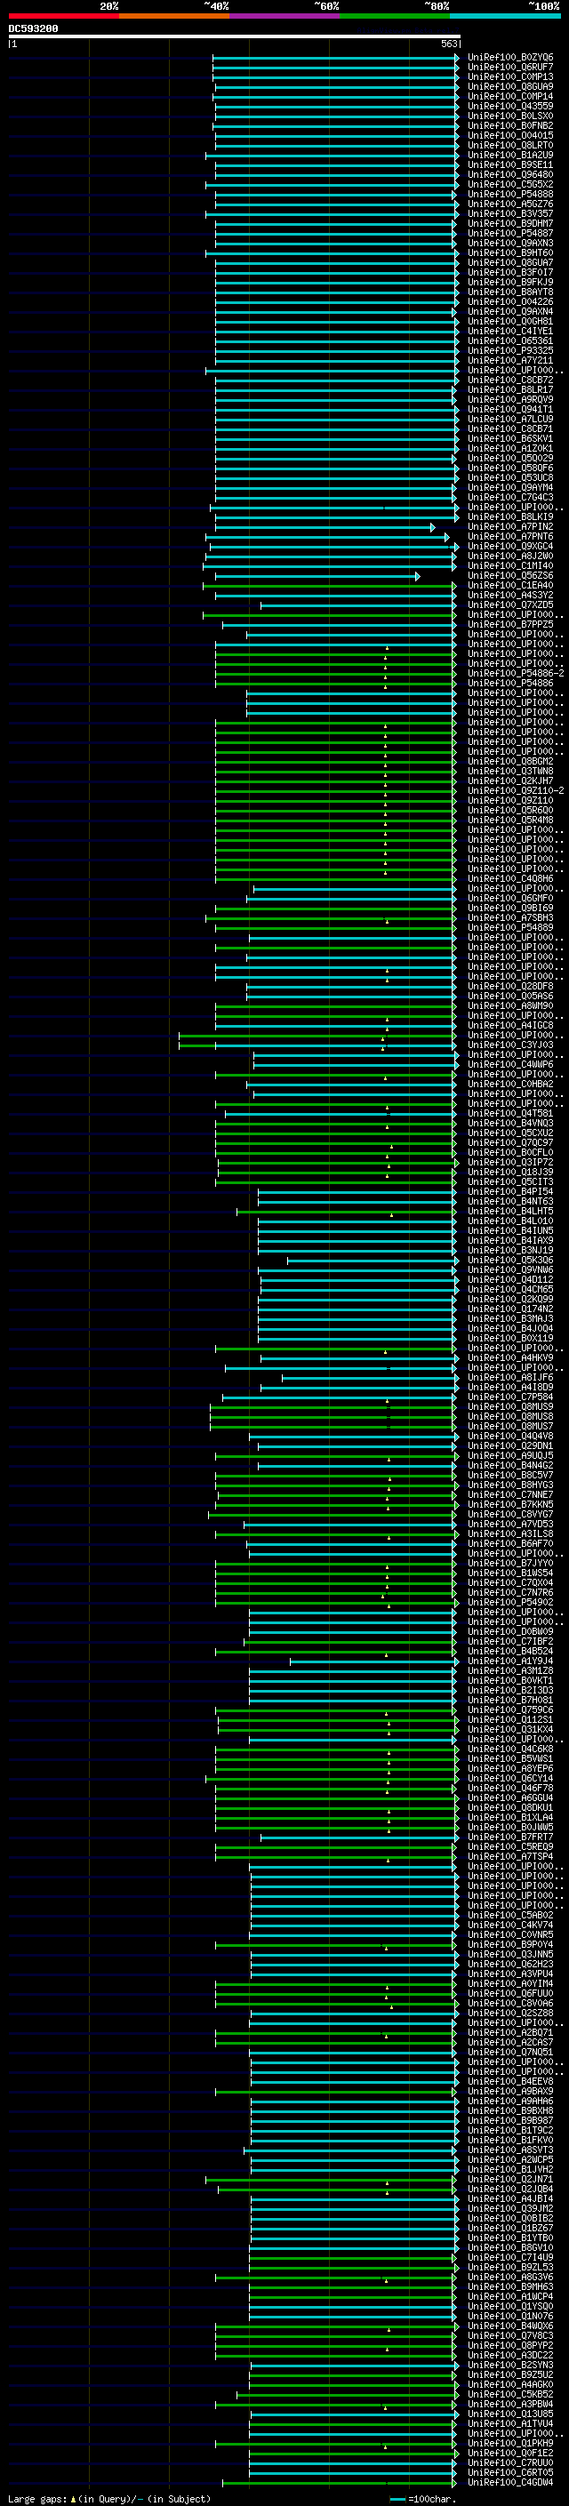The width and height of the screenshot is (569, 2506).
Task: Click the UniRef100_C7P584 label
Action: [x=509, y=1397]
